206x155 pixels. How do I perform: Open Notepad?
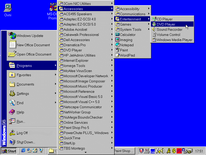pos(127,45)
